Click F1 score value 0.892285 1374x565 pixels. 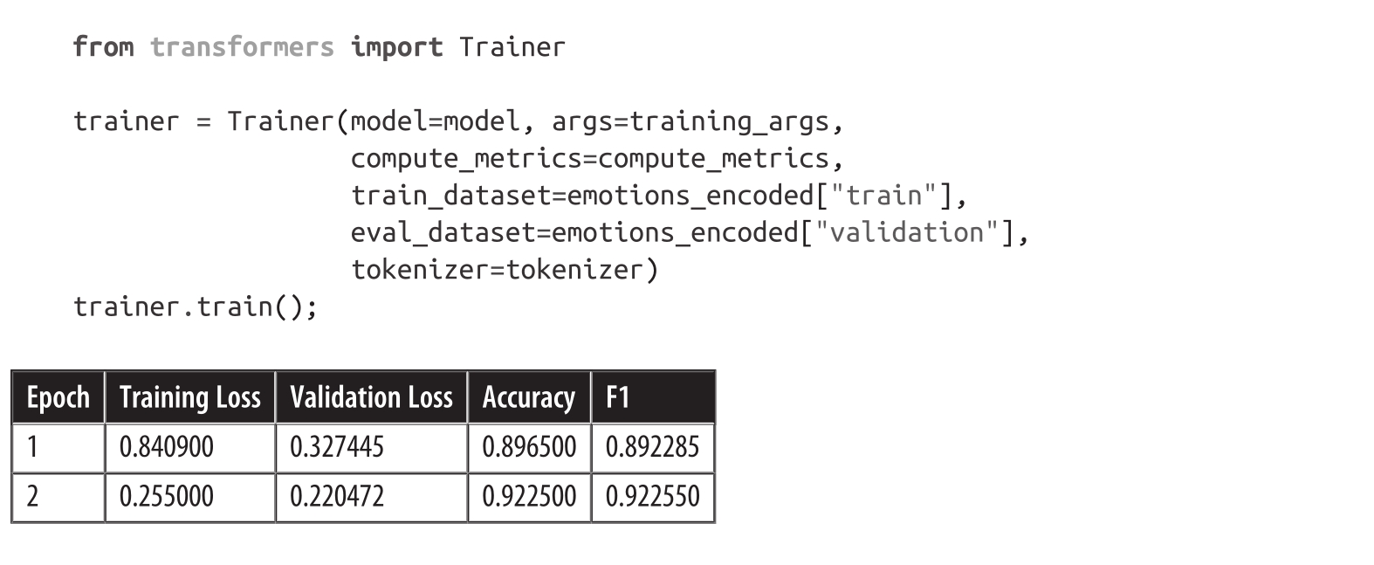point(652,447)
